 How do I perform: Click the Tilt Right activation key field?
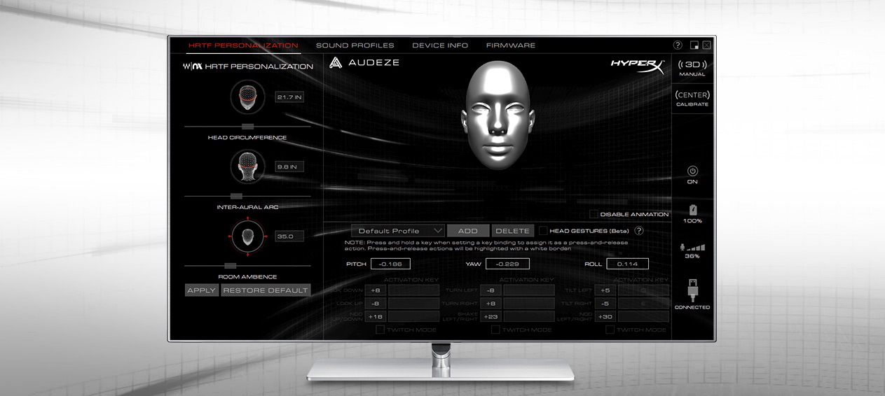tap(643, 304)
